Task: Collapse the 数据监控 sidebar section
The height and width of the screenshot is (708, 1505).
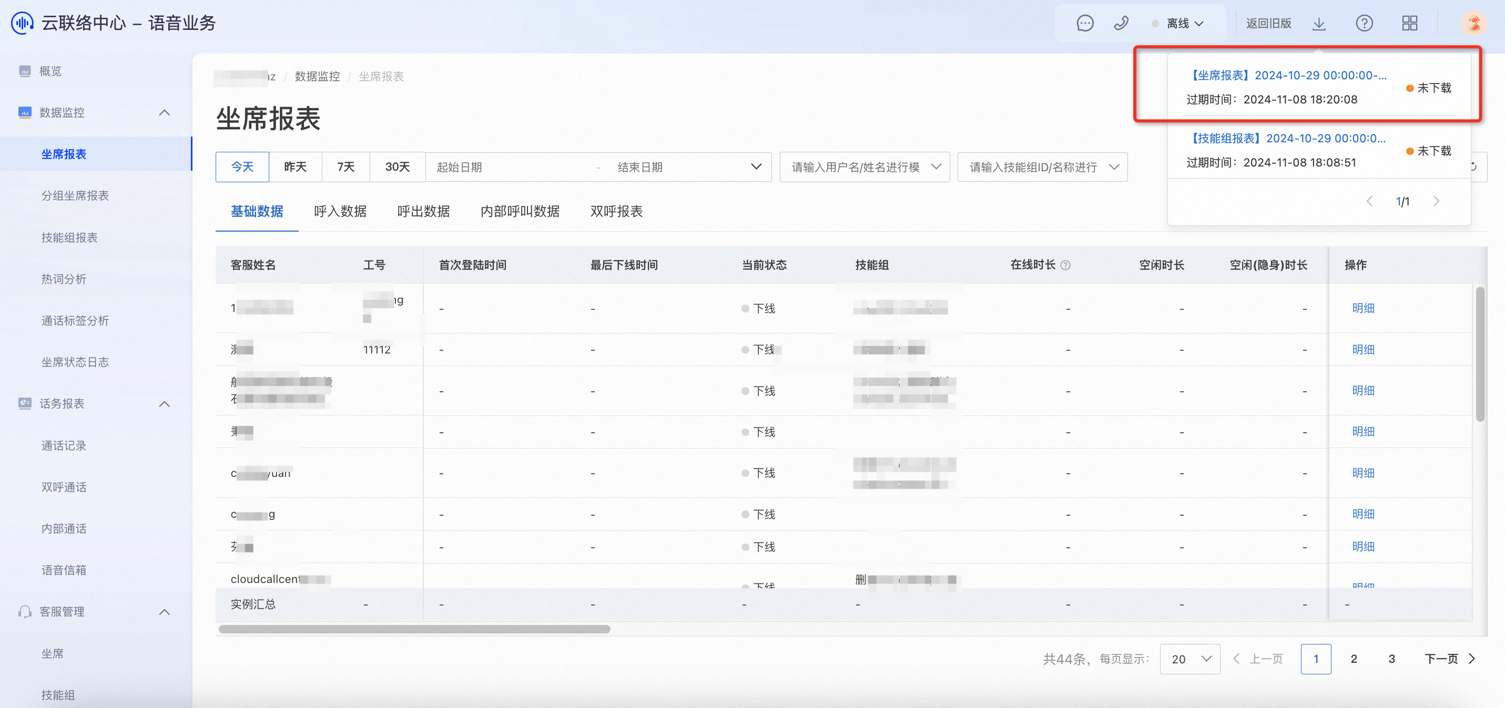Action: coord(165,112)
